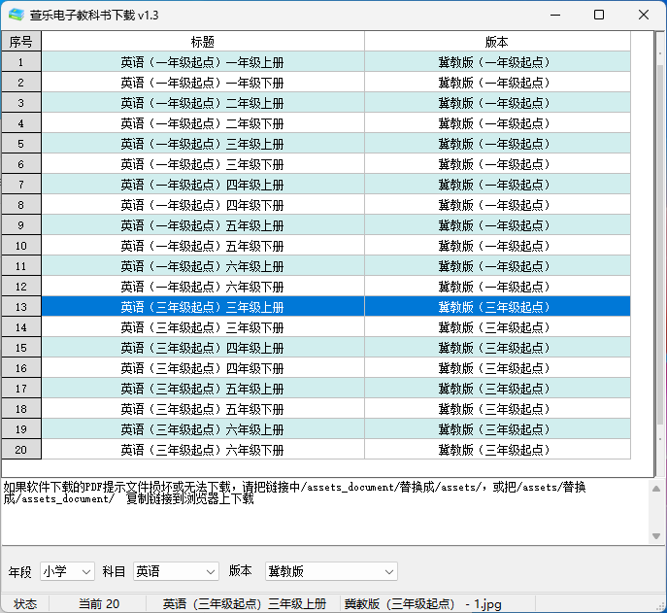Select 英语（一年级起点）三年级下册 title cell
This screenshot has height=613, width=667.
[x=203, y=164]
